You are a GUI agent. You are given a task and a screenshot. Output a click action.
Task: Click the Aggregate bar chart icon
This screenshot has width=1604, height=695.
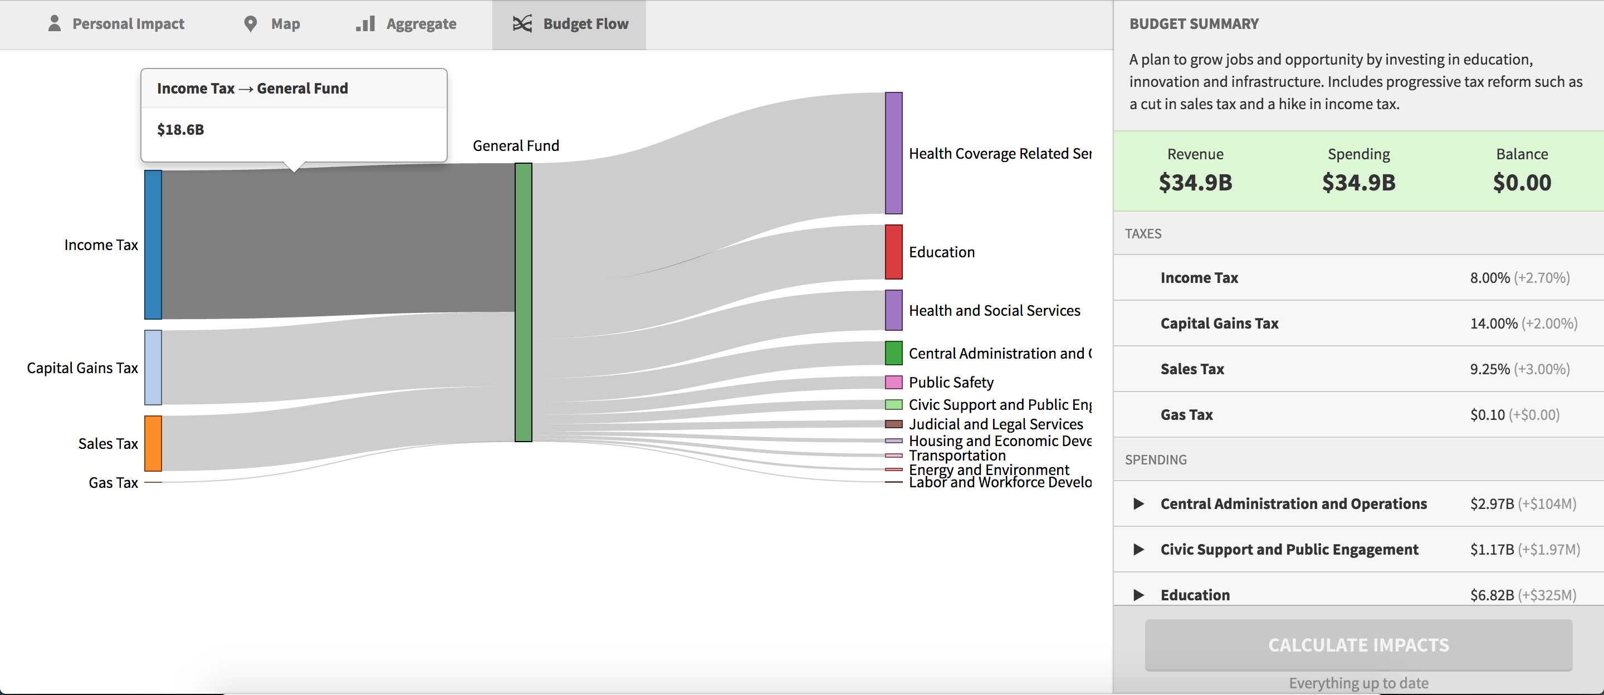click(365, 23)
